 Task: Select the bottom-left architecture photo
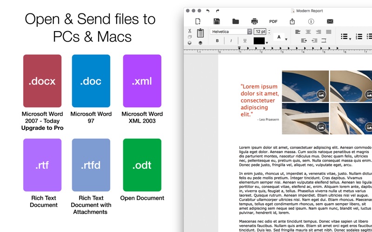[x=306, y=119]
